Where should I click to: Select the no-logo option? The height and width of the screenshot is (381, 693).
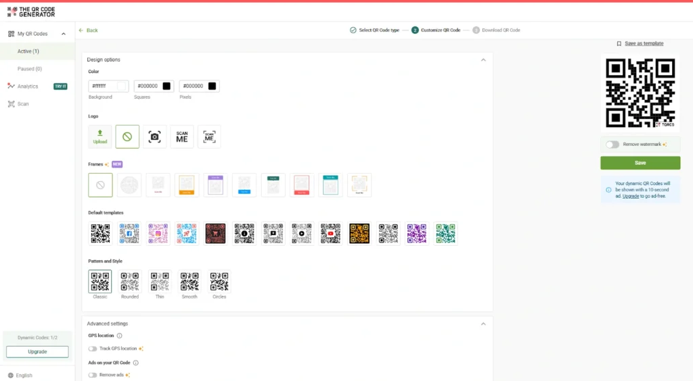127,136
